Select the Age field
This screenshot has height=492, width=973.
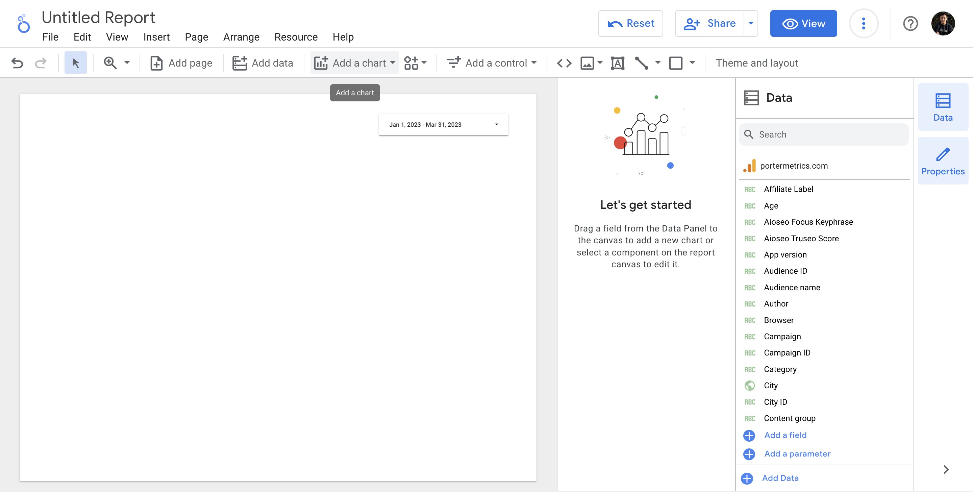771,205
